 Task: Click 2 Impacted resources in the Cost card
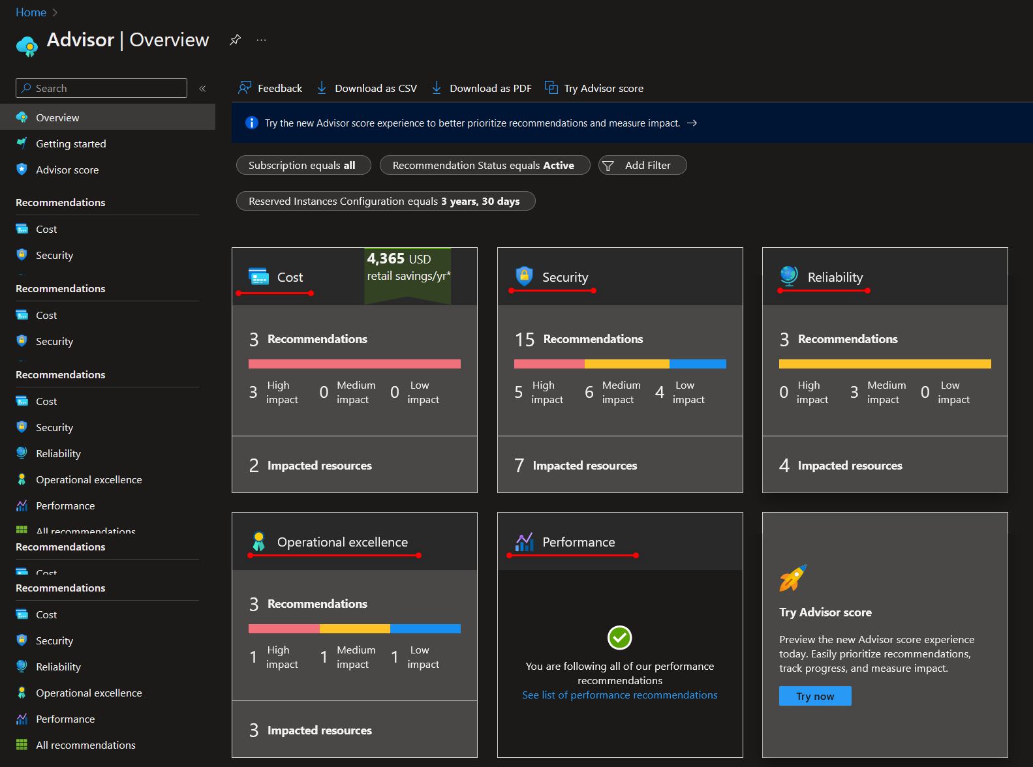tap(311, 466)
